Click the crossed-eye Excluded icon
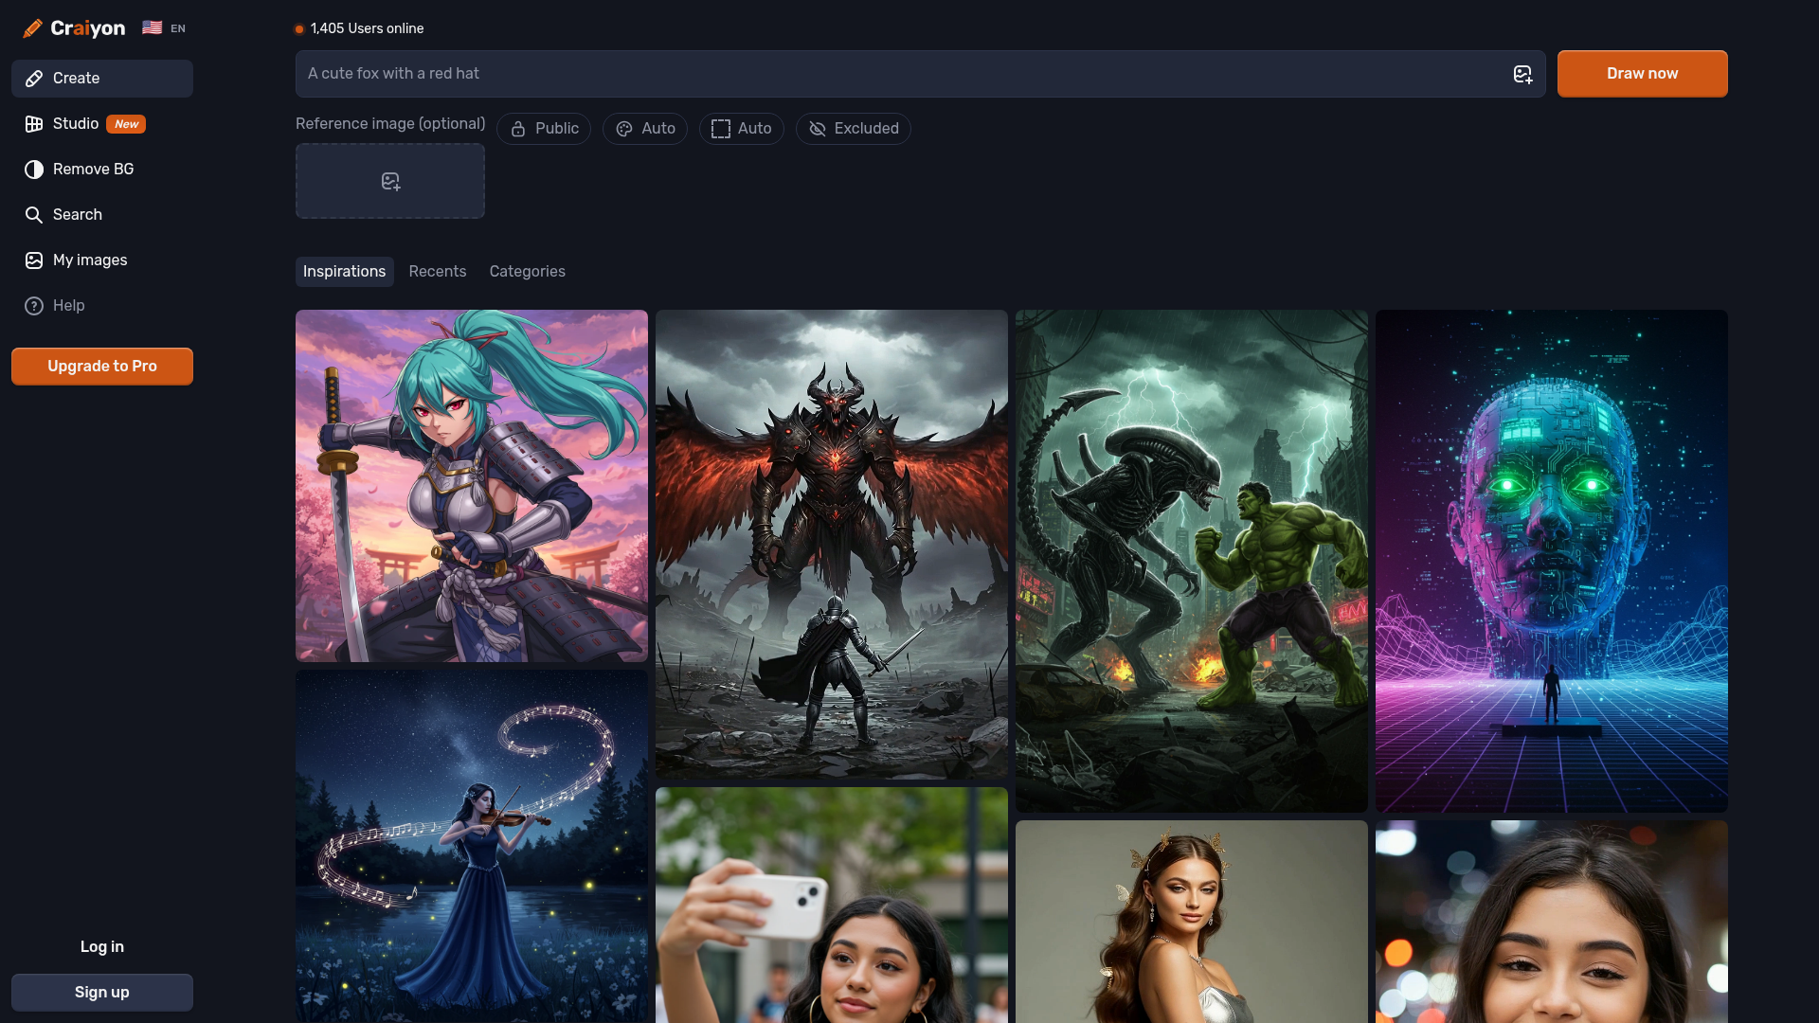Image resolution: width=1819 pixels, height=1023 pixels. point(818,129)
